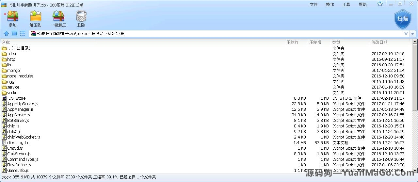Click the 解压到 (Extract to) icon
The image size is (418, 182).
click(x=36, y=16)
